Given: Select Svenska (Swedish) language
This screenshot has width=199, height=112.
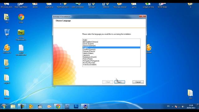Looking at the screenshot, I should pyautogui.click(x=111, y=65).
